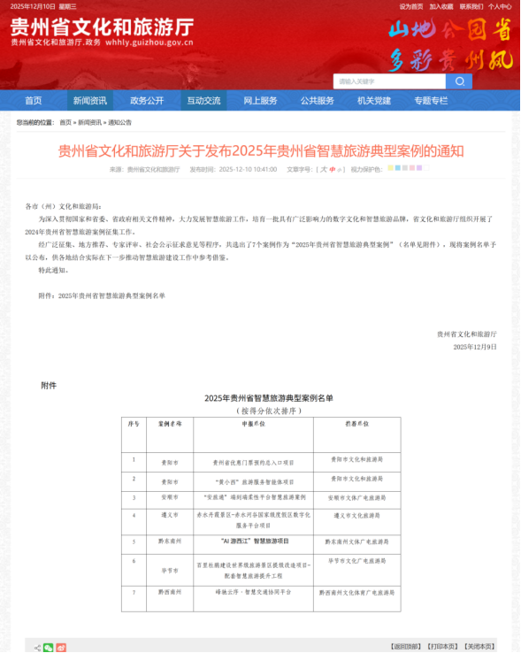This screenshot has width=521, height=653.
Task: Set article font size to 中
Action: point(333,169)
